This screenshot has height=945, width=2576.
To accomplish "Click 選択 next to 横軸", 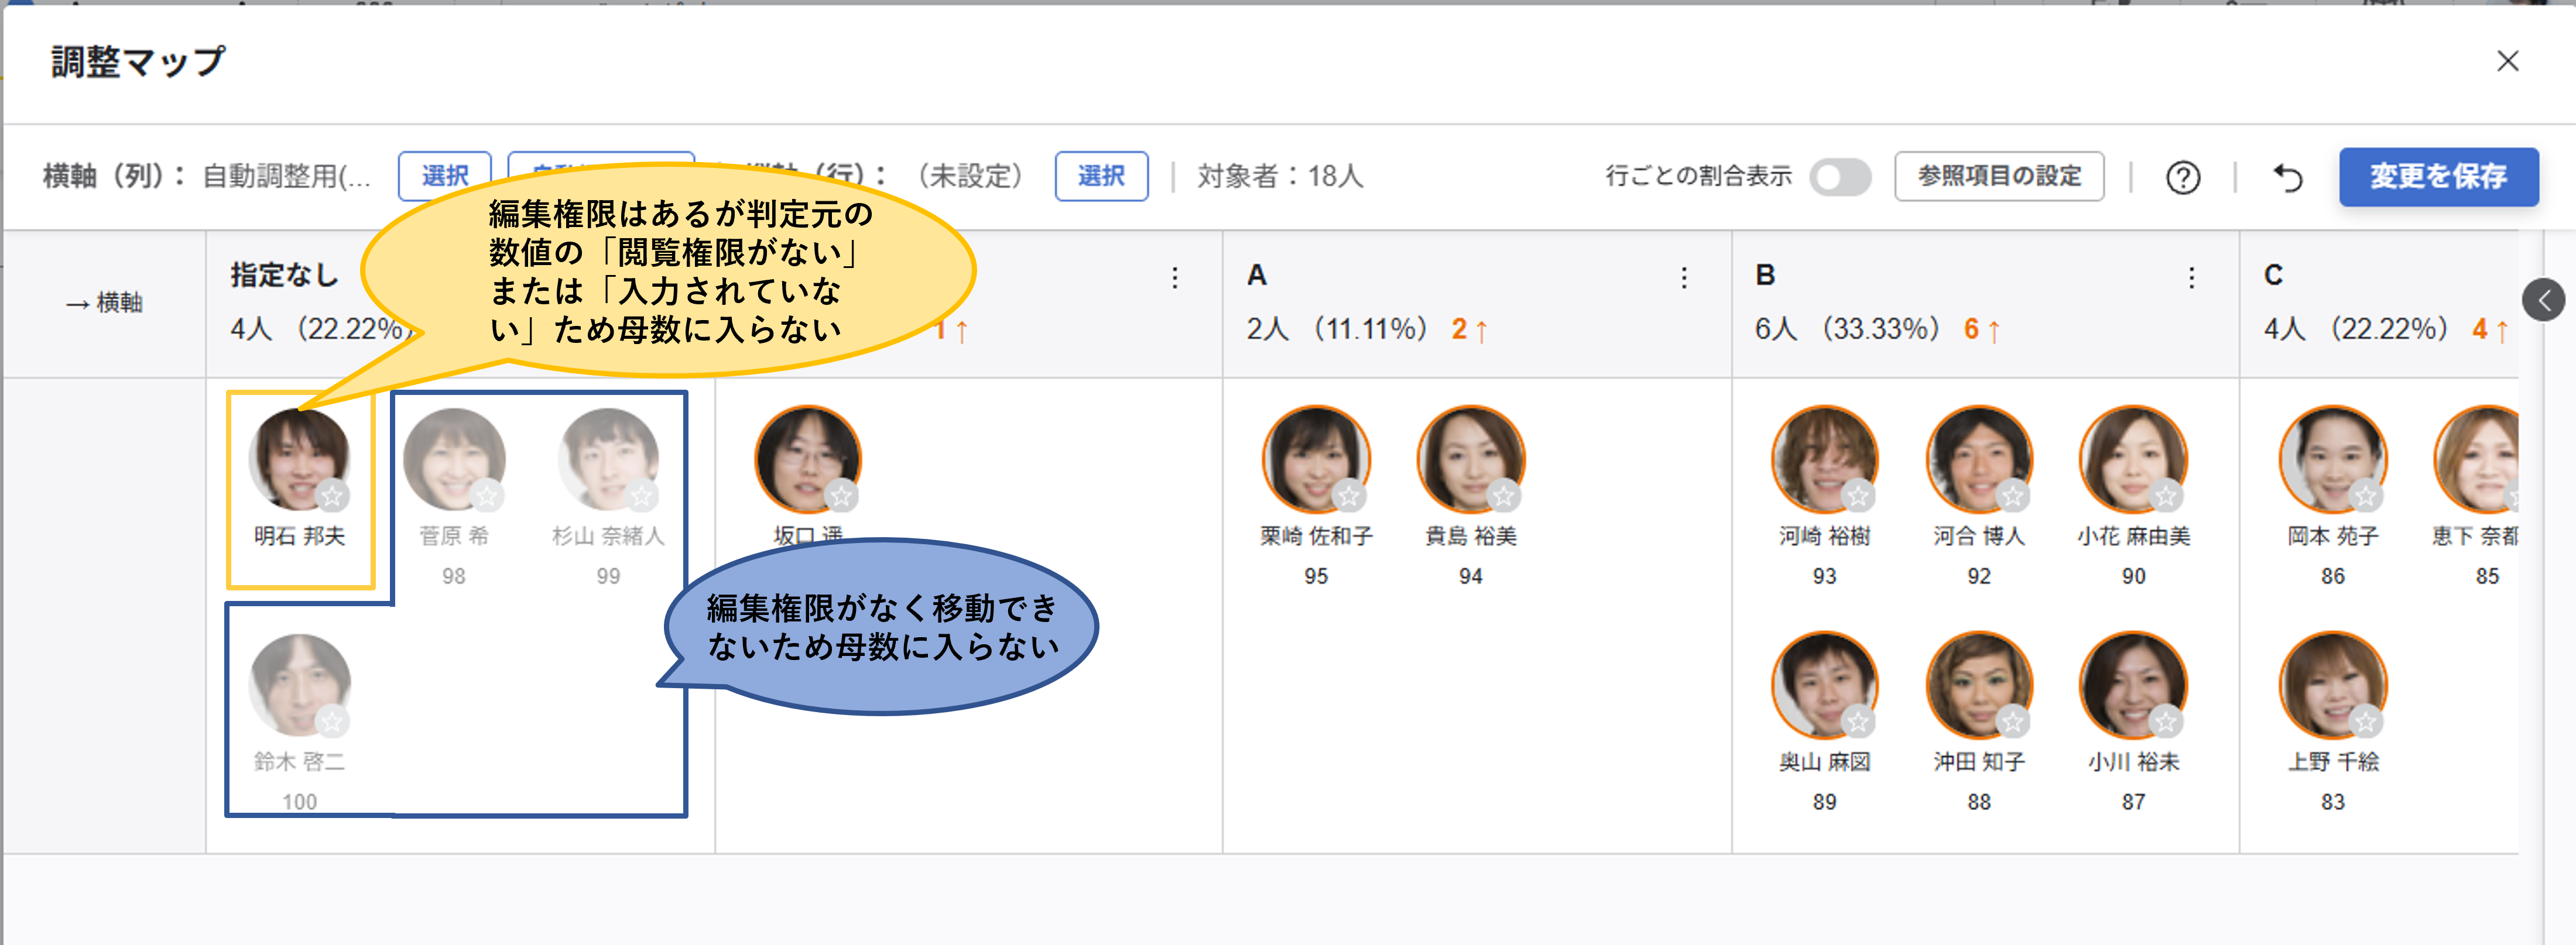I will [x=444, y=175].
